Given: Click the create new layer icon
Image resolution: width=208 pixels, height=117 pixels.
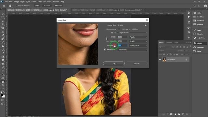Looking at the screenshot, I should pos(183,114).
